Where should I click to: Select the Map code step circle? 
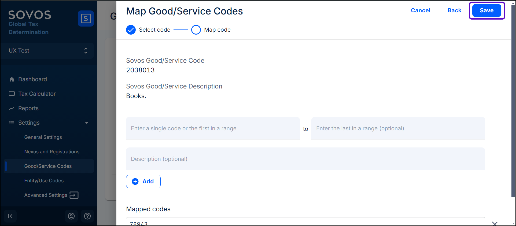click(x=196, y=30)
